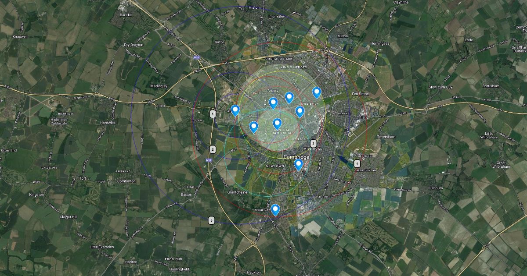Click junction marker 5 on the M11
527x276 pixels.
click(212, 220)
